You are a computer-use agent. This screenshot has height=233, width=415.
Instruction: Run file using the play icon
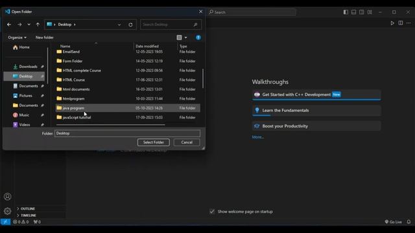point(392,23)
